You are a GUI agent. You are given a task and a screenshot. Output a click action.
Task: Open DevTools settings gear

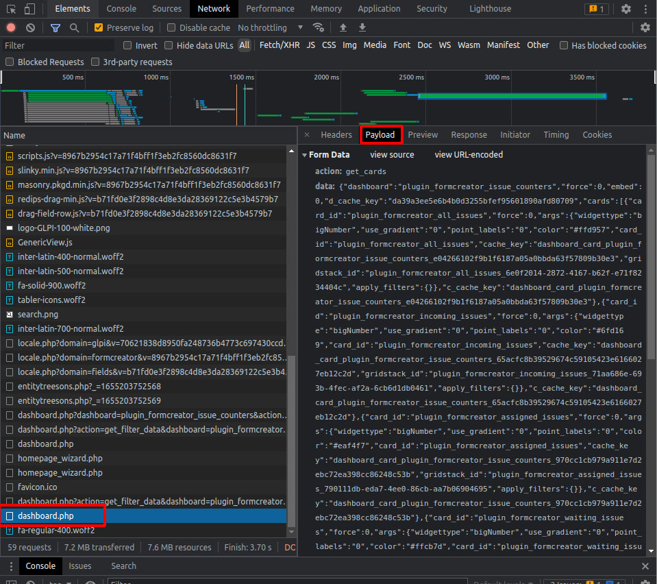click(626, 8)
